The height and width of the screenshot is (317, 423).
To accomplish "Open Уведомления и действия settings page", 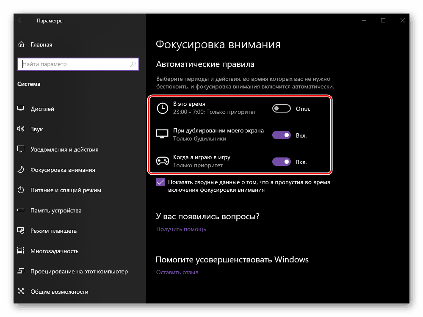I will tap(64, 149).
